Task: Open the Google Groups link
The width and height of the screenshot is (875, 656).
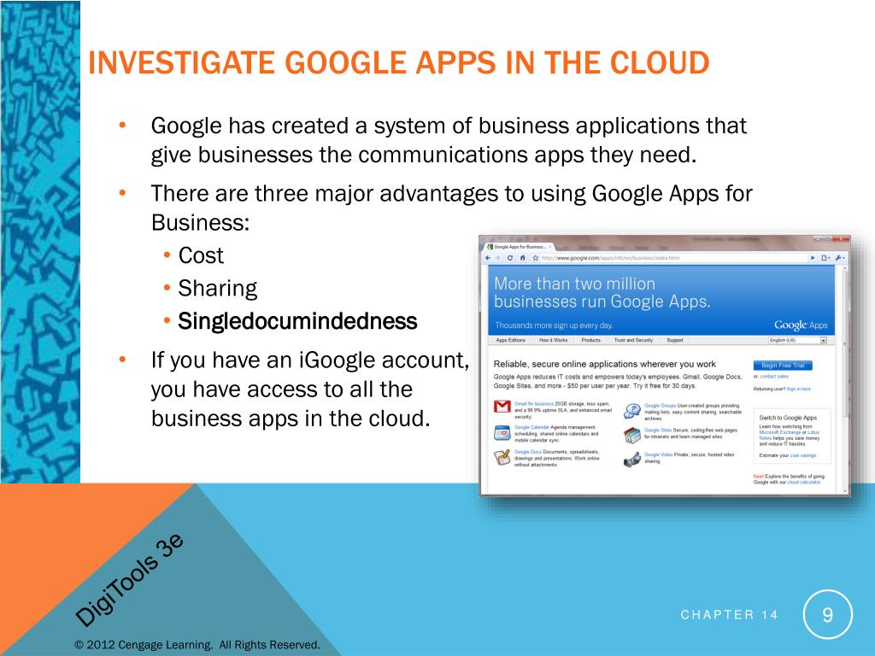Action: coord(661,406)
